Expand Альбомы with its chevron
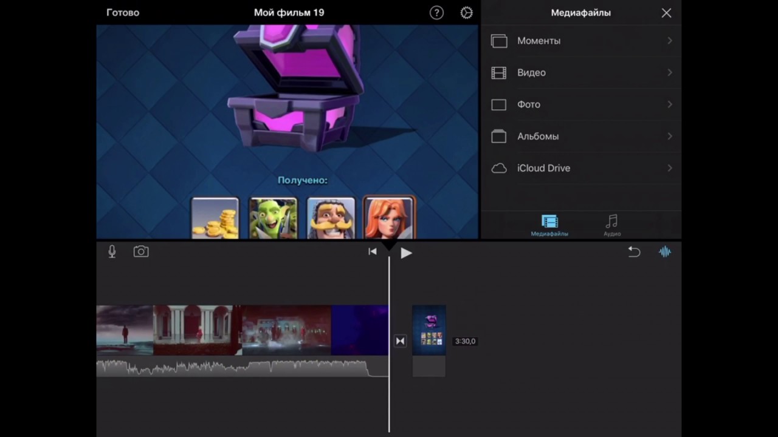This screenshot has width=778, height=437. [670, 137]
